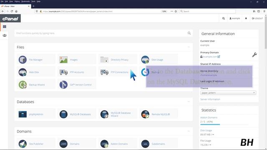Open the View menu
267x150 pixels.
click(x=11, y=1)
